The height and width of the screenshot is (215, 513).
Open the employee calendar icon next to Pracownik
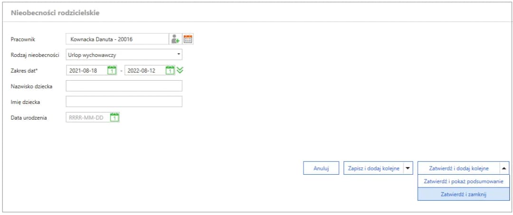pos(188,39)
